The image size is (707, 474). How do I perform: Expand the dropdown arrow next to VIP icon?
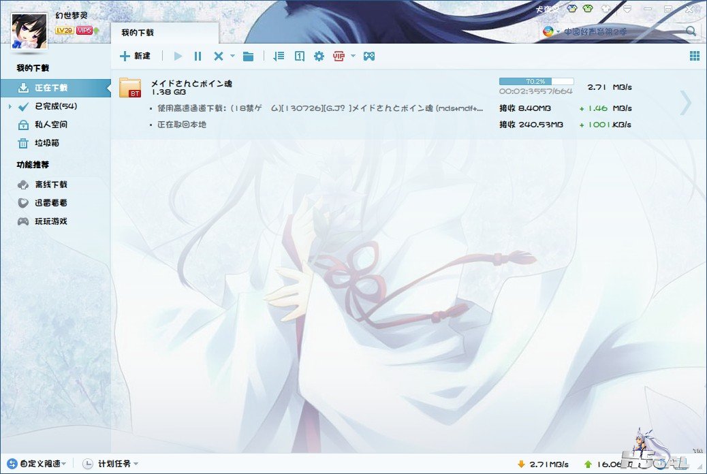click(x=353, y=56)
